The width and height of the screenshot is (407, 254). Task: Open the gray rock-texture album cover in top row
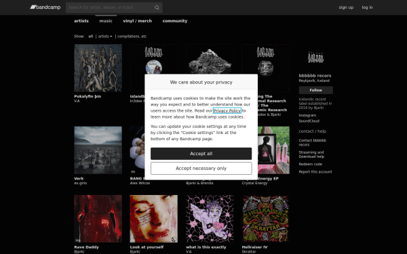coord(210,60)
